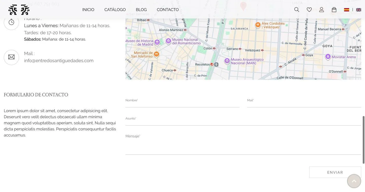The width and height of the screenshot is (365, 192).
Task: Open the CATÁLOGO menu item
Action: [115, 10]
